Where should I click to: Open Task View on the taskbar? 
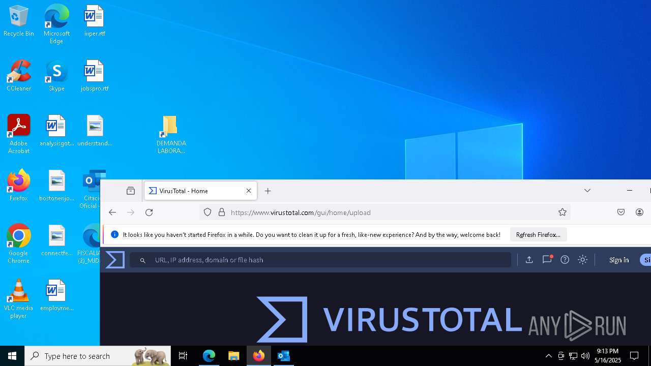[183, 356]
